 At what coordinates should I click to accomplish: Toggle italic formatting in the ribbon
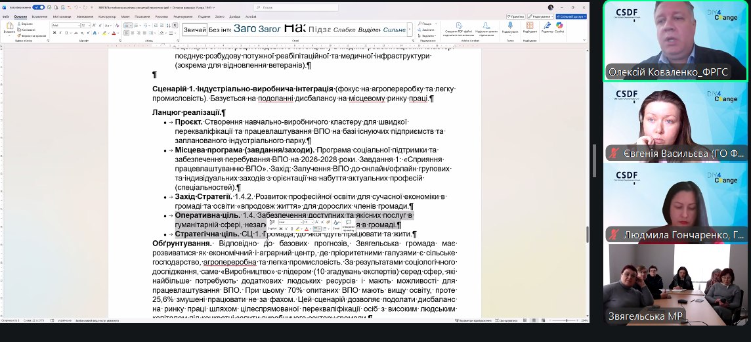point(60,33)
